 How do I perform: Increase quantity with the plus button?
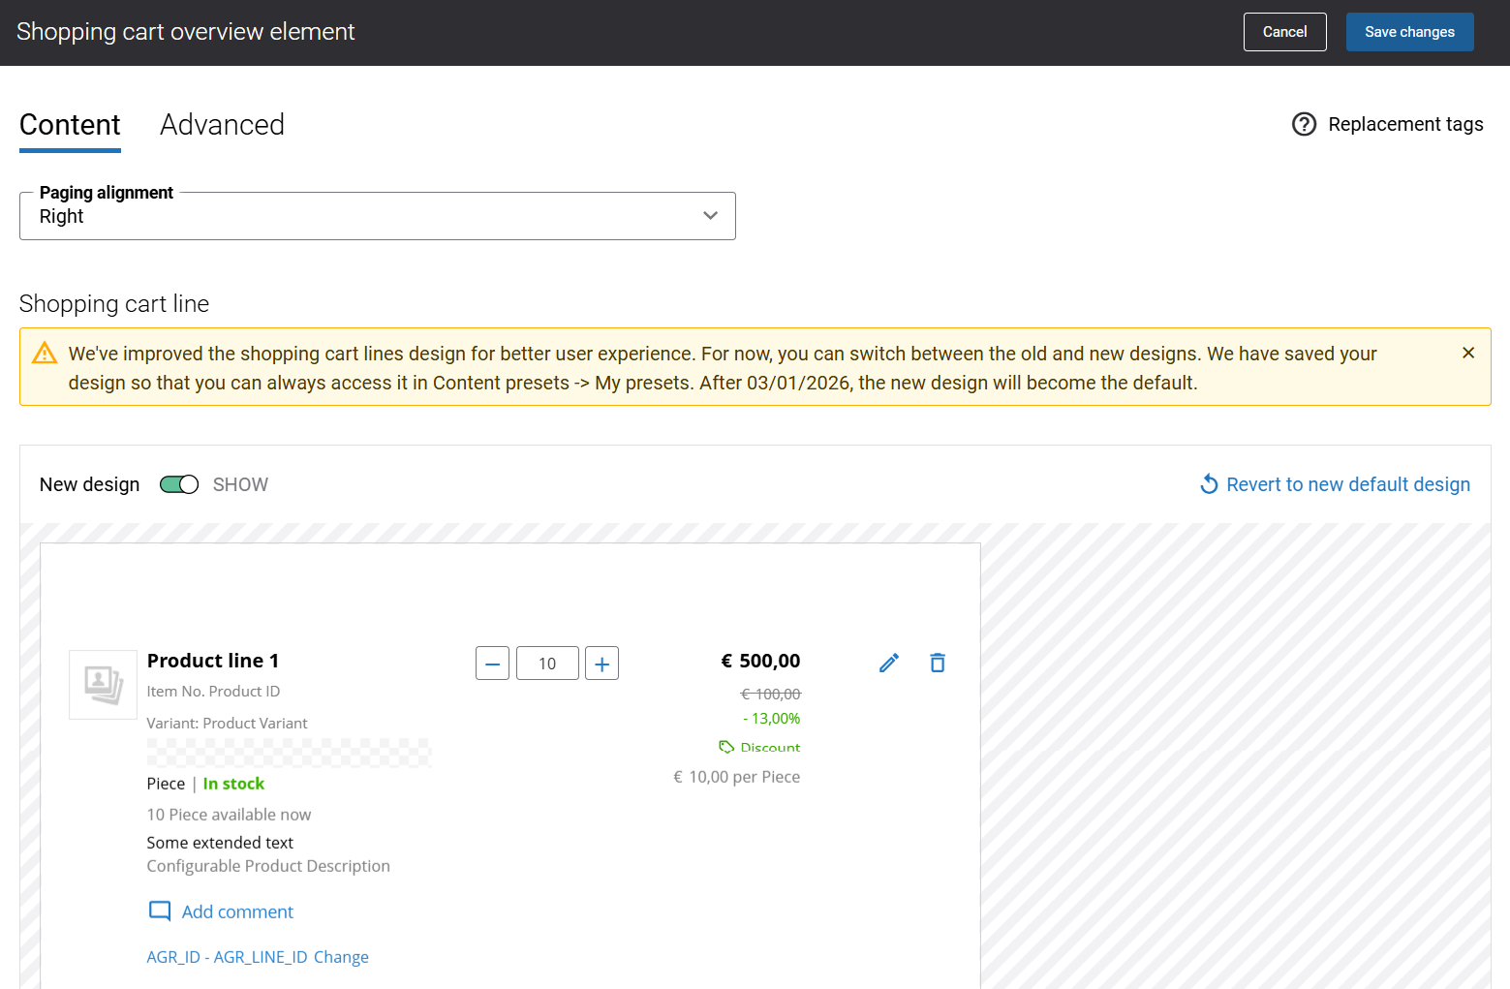pos(601,664)
